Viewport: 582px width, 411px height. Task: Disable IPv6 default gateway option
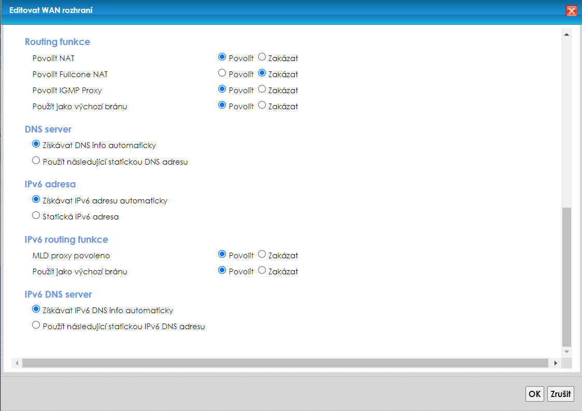click(262, 271)
